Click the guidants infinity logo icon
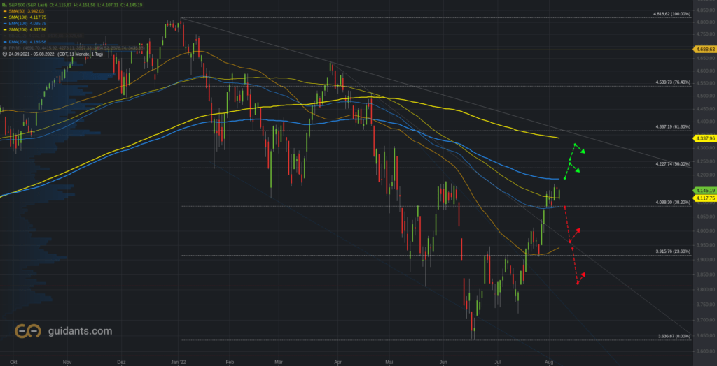The width and height of the screenshot is (717, 366). tap(28, 331)
